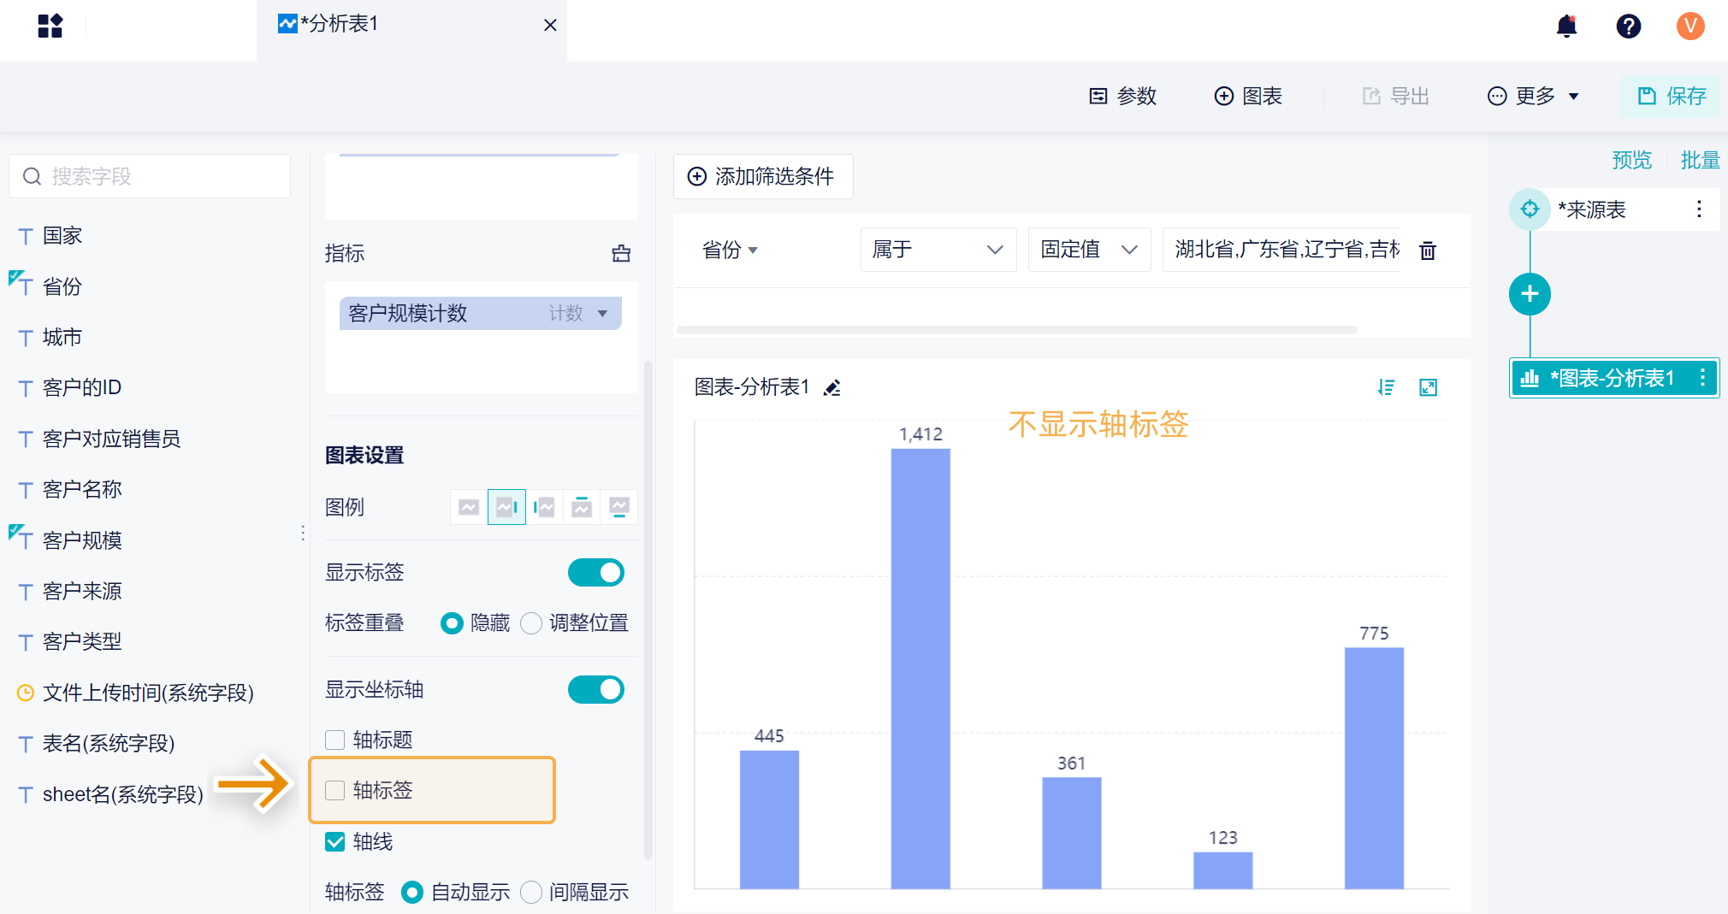Select the 图表-分析表1 step node
Screen dimensions: 1728x914
(1613, 378)
